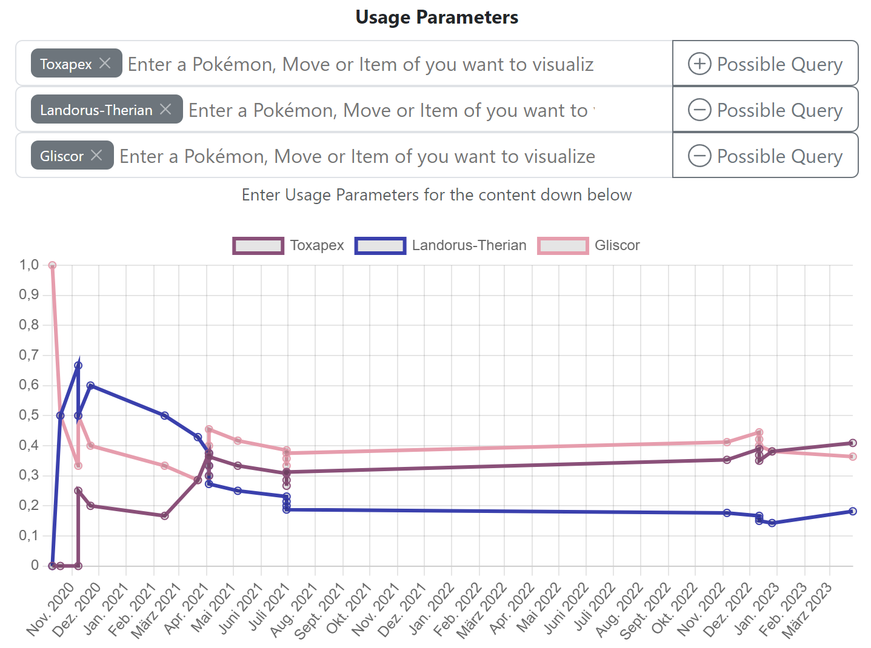Click the plus circle icon on the first query row
Image resolution: width=871 pixels, height=648 pixels.
699,64
